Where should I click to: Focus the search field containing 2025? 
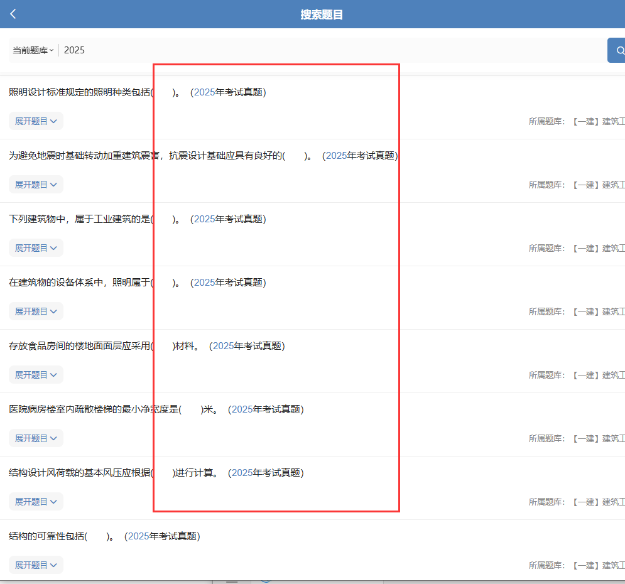(x=314, y=50)
